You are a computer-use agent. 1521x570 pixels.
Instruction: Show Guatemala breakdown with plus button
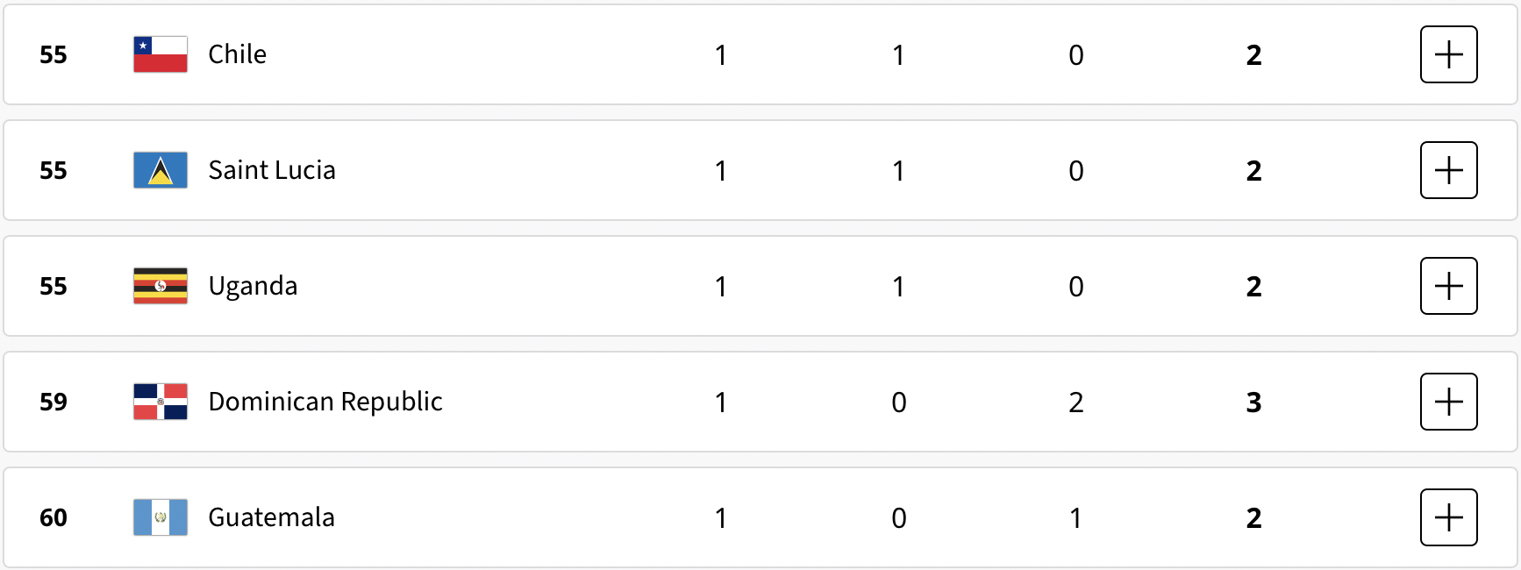[x=1448, y=517]
